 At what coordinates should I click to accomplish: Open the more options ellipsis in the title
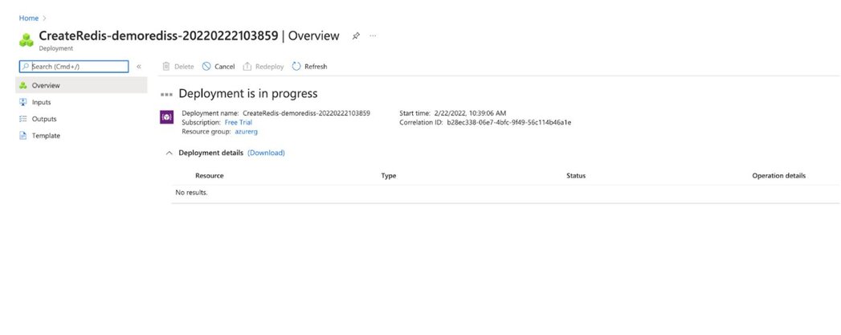pyautogui.click(x=373, y=36)
